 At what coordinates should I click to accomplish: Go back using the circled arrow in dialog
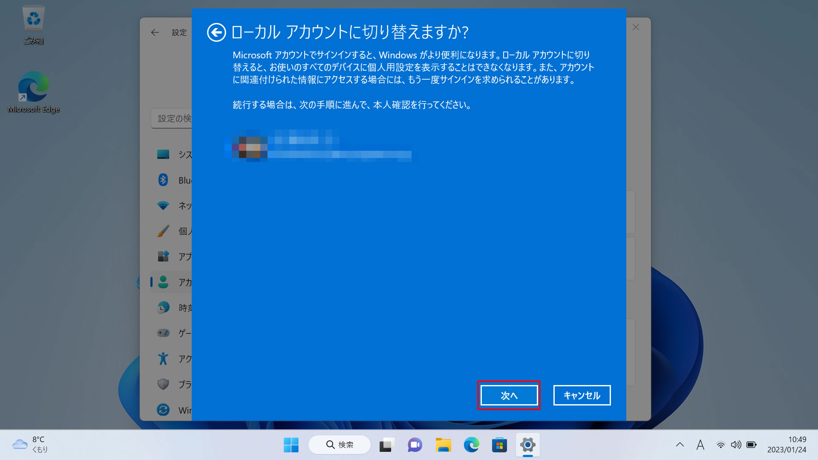(x=216, y=32)
